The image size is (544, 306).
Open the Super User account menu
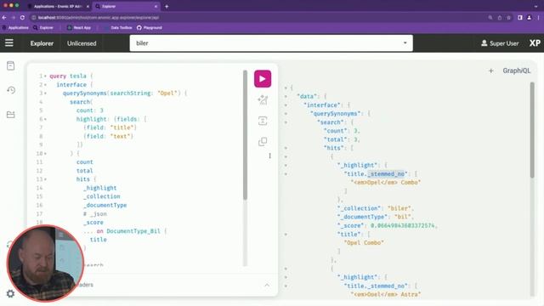pyautogui.click(x=500, y=43)
